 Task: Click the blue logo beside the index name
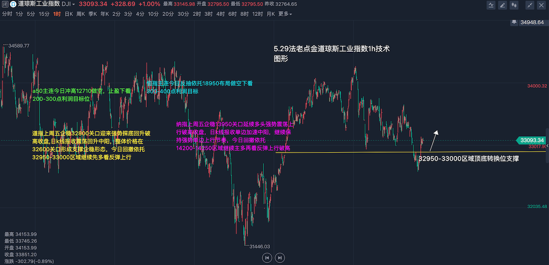point(13,4)
